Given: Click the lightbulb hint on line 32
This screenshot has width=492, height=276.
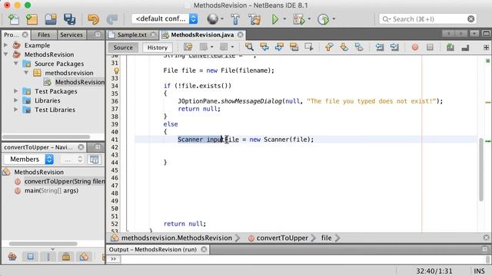Looking at the screenshot, I should pos(116,71).
